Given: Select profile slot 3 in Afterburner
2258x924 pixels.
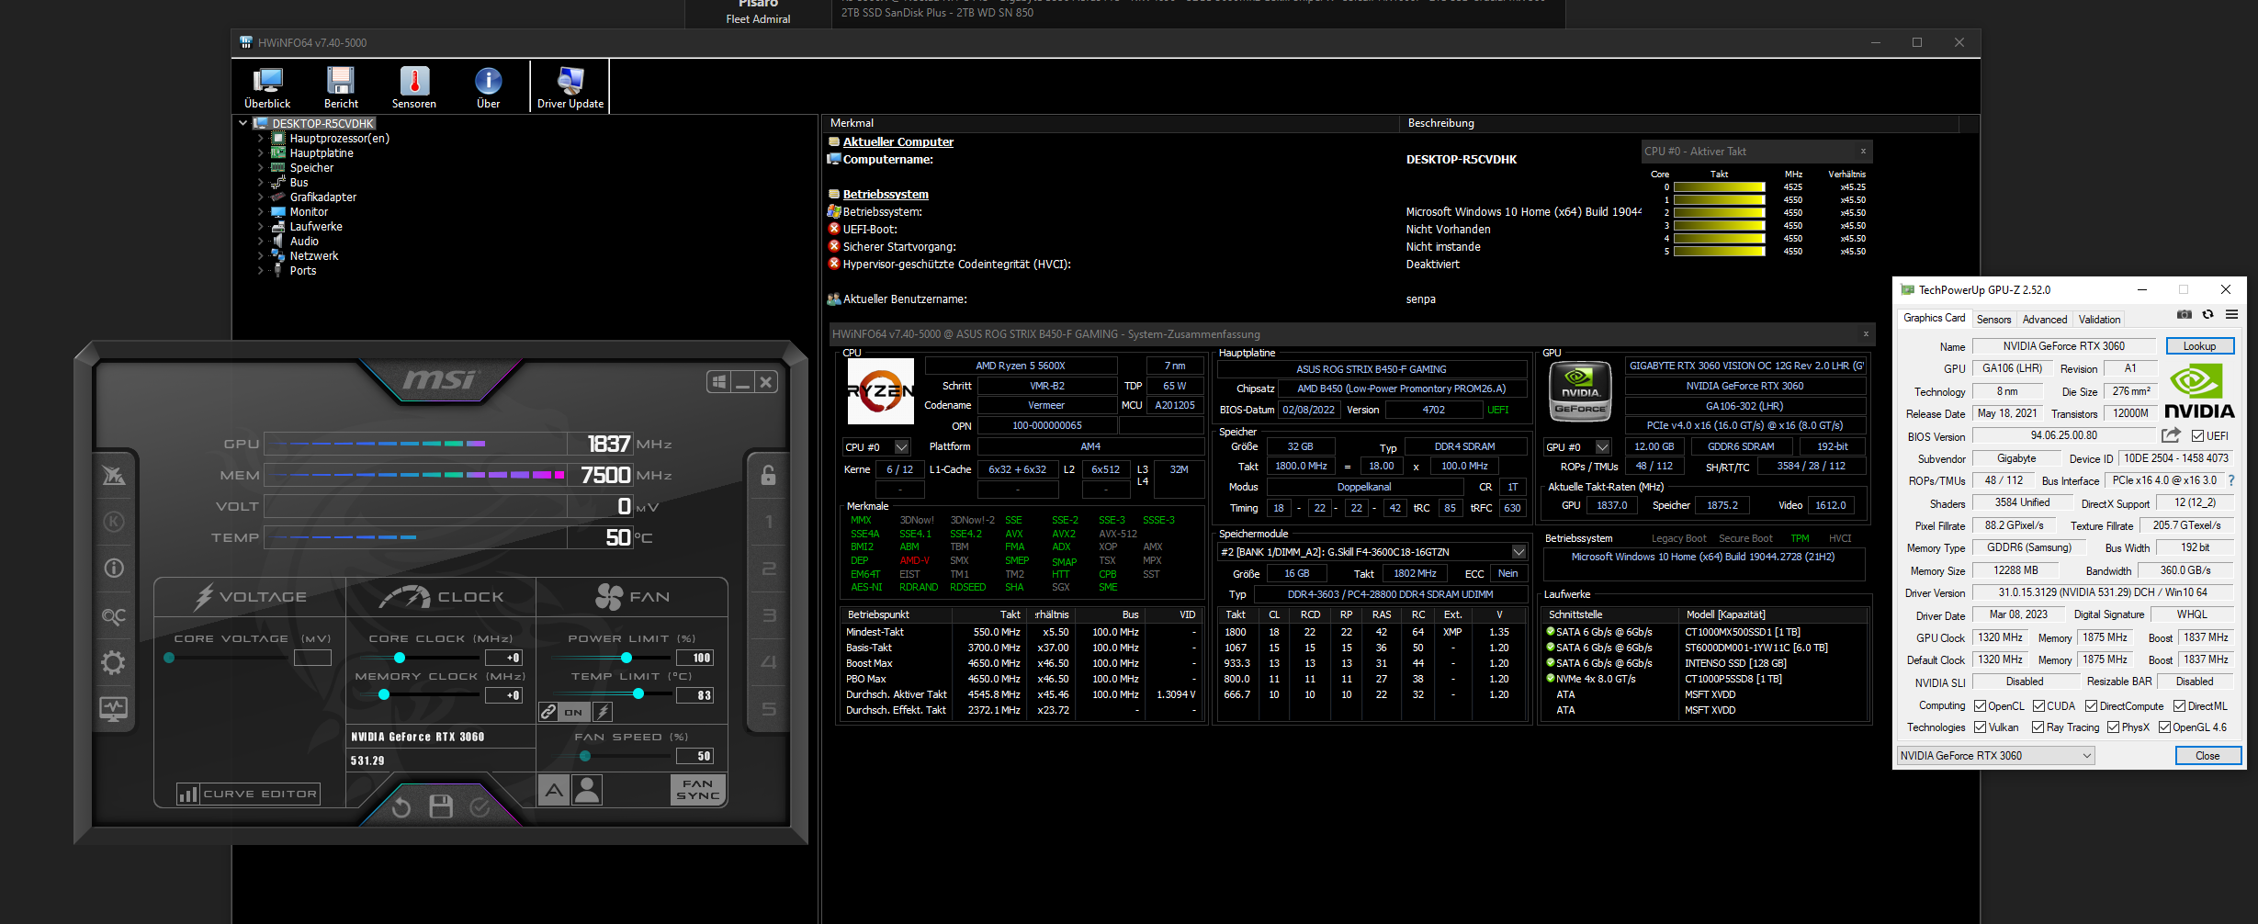Looking at the screenshot, I should tap(769, 615).
